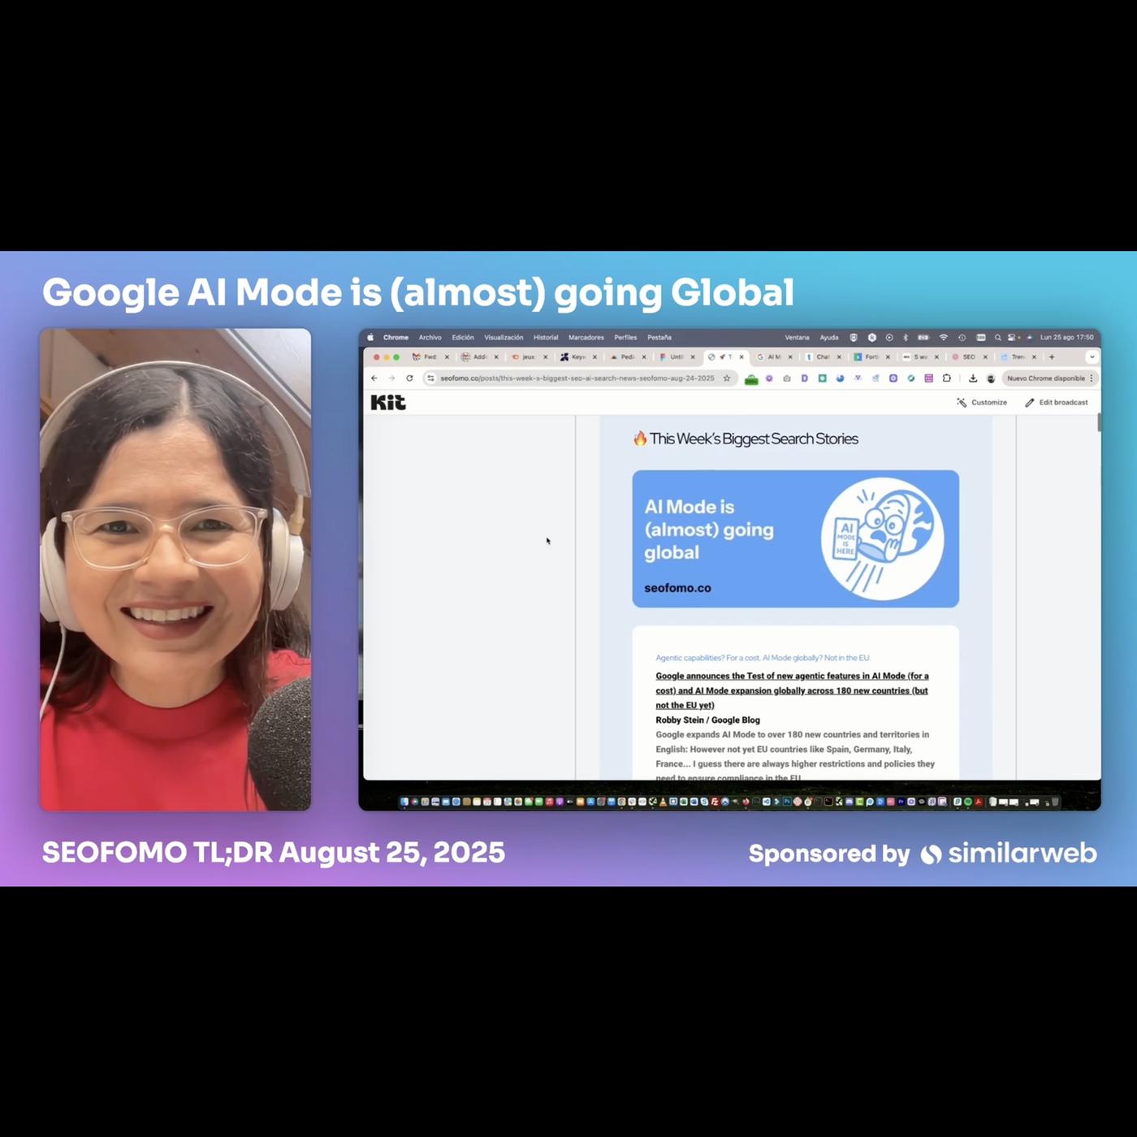Open the camera screenshot extension
Viewport: 1137px width, 1137px height.
787,378
